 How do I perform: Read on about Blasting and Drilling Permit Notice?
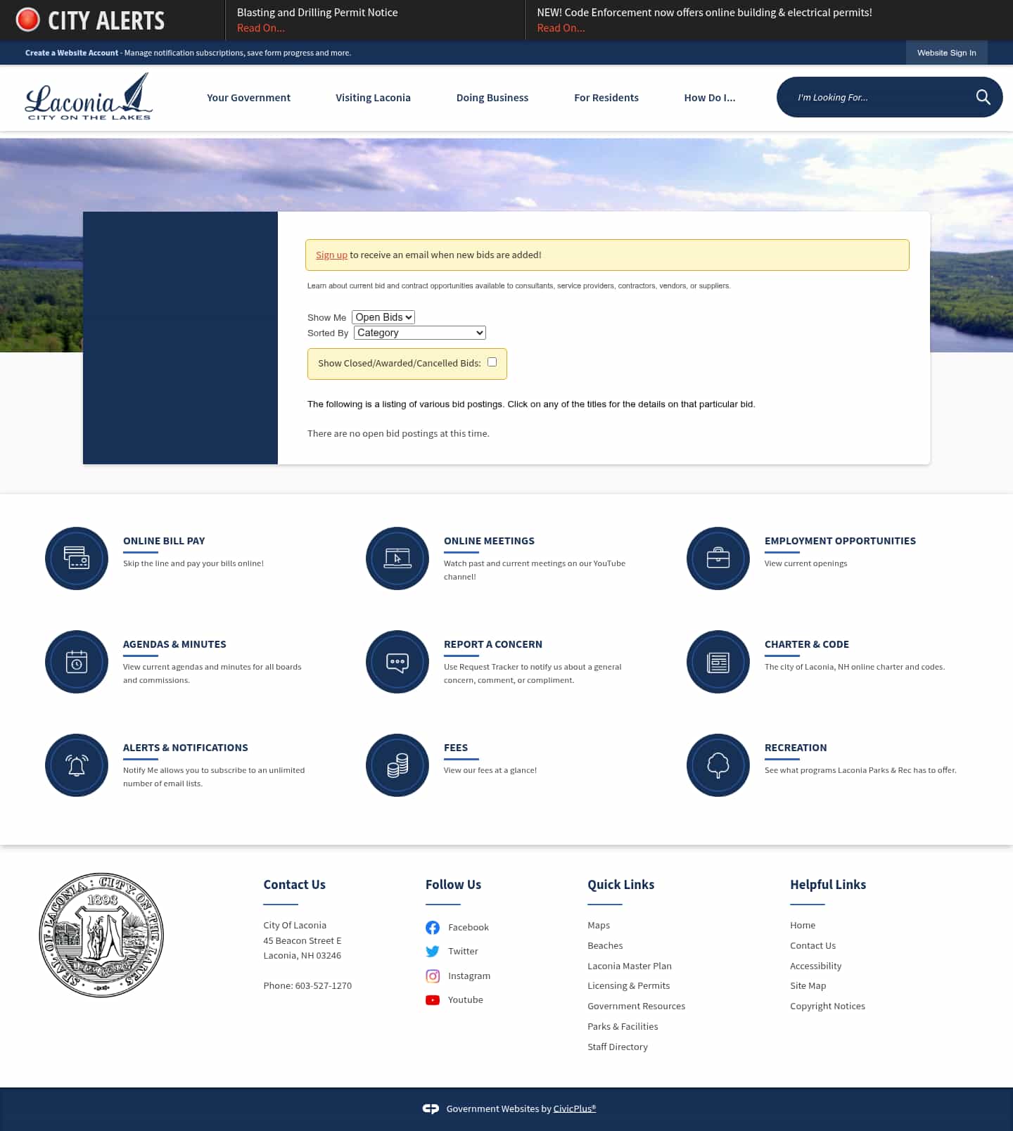[x=261, y=28]
